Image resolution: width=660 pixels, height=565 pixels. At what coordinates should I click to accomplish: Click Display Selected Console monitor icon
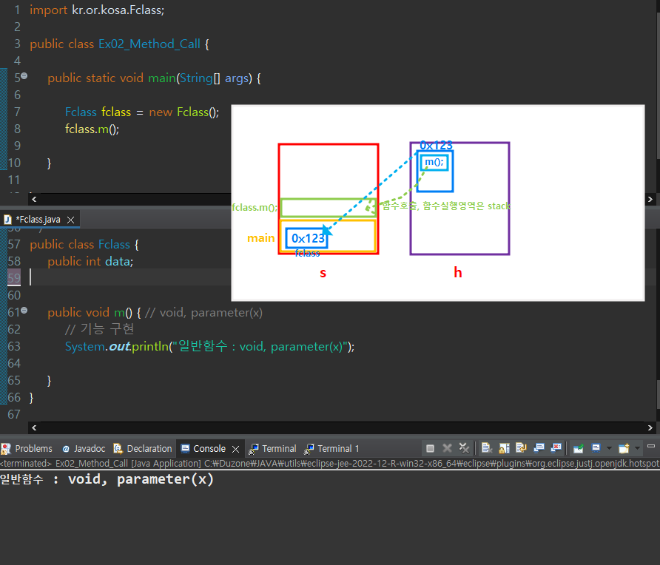coord(596,448)
